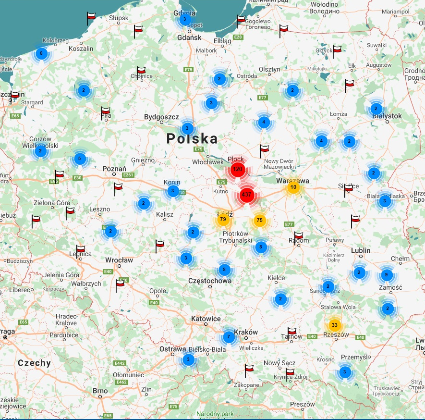Select the yellow 33 cluster near Rzeszów

[334, 325]
